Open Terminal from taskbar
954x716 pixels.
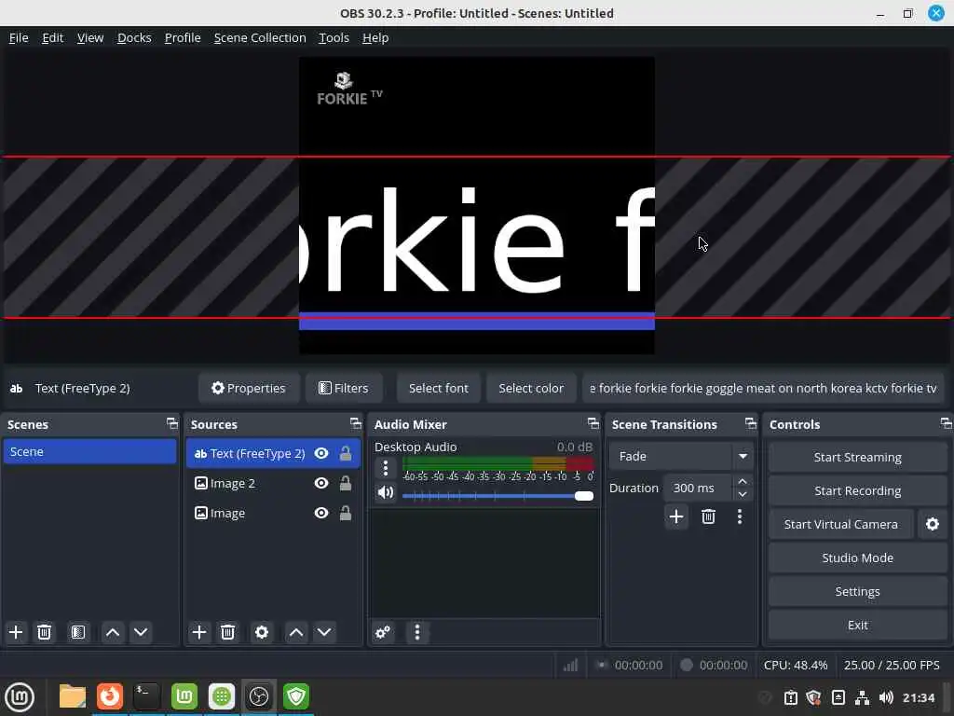(x=146, y=696)
